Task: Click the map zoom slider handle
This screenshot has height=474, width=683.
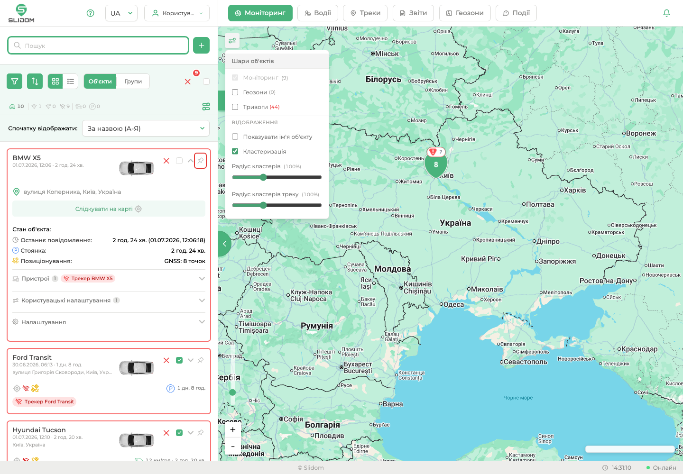Action: 232,392
